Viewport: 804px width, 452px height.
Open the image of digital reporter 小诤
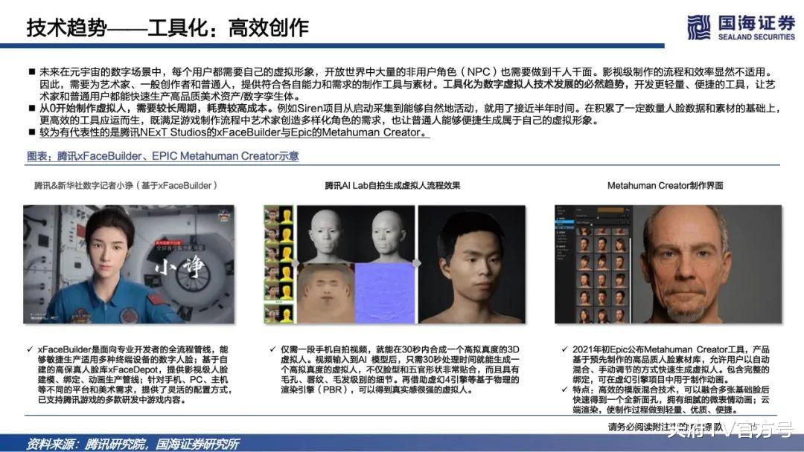(129, 264)
